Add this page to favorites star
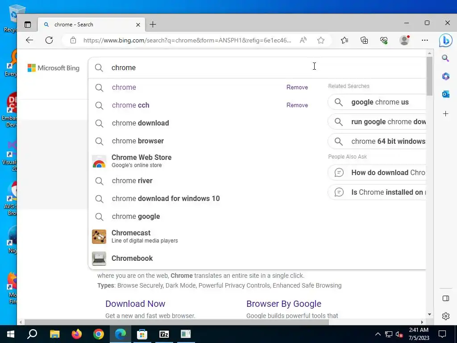This screenshot has height=343, width=457. click(x=321, y=40)
